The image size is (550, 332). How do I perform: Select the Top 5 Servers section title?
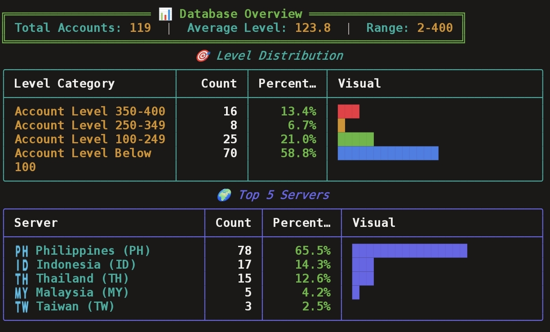(284, 195)
